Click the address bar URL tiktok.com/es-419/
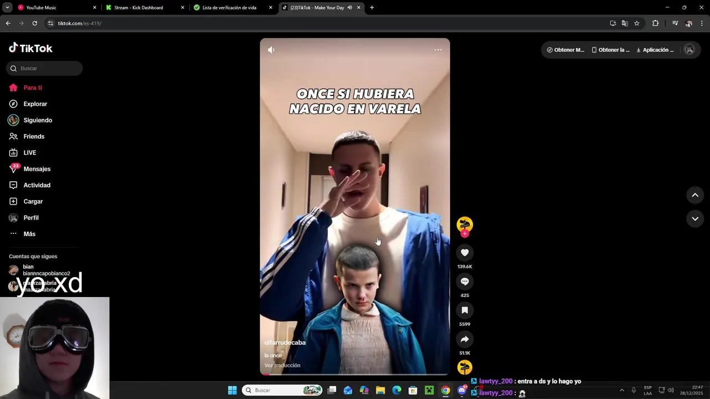This screenshot has width=710, height=399. (x=79, y=23)
